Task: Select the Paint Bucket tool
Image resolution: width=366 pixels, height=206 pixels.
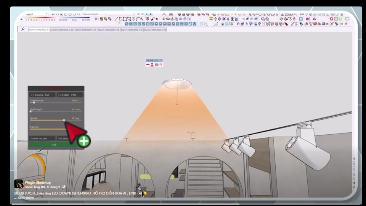Action: pyautogui.click(x=152, y=19)
